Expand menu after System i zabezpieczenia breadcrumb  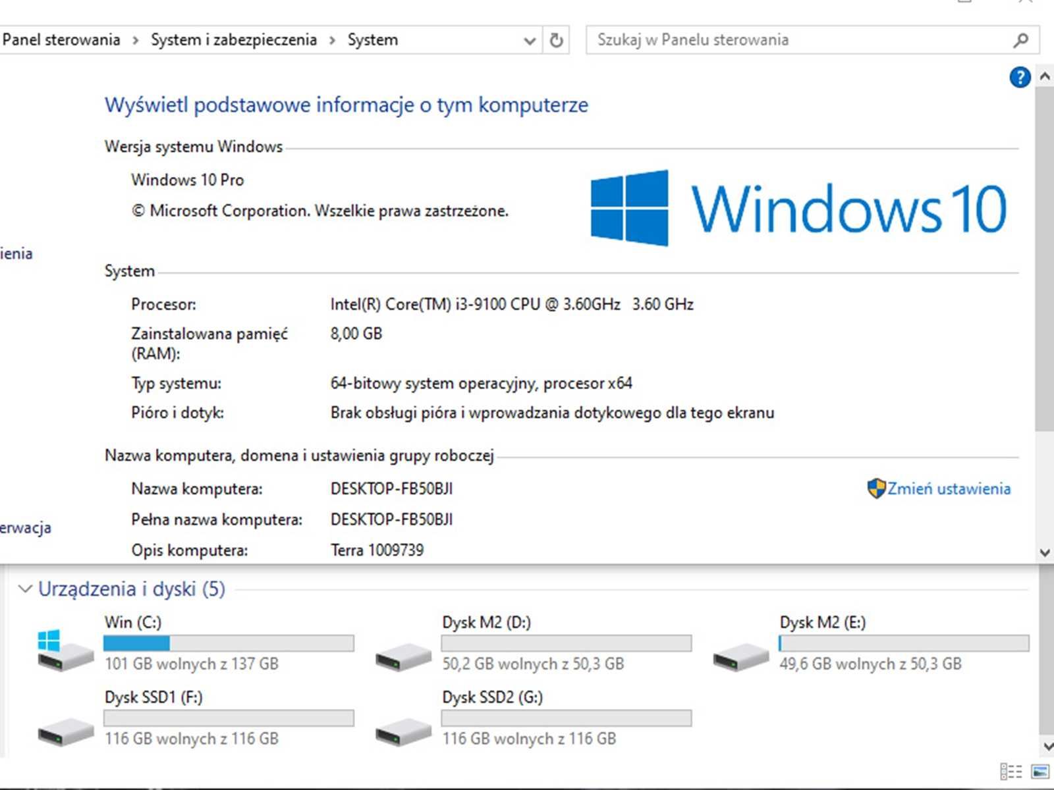(332, 40)
